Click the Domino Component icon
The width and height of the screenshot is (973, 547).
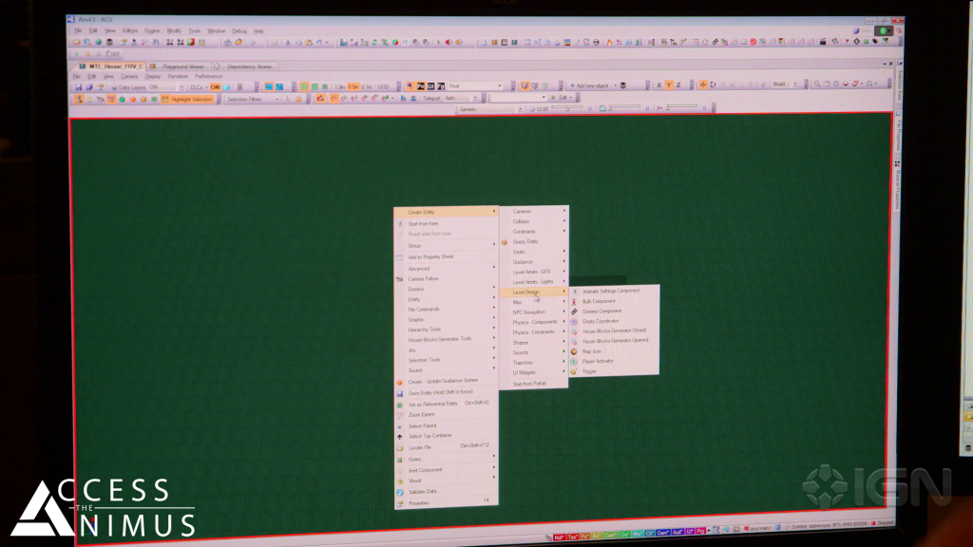574,311
